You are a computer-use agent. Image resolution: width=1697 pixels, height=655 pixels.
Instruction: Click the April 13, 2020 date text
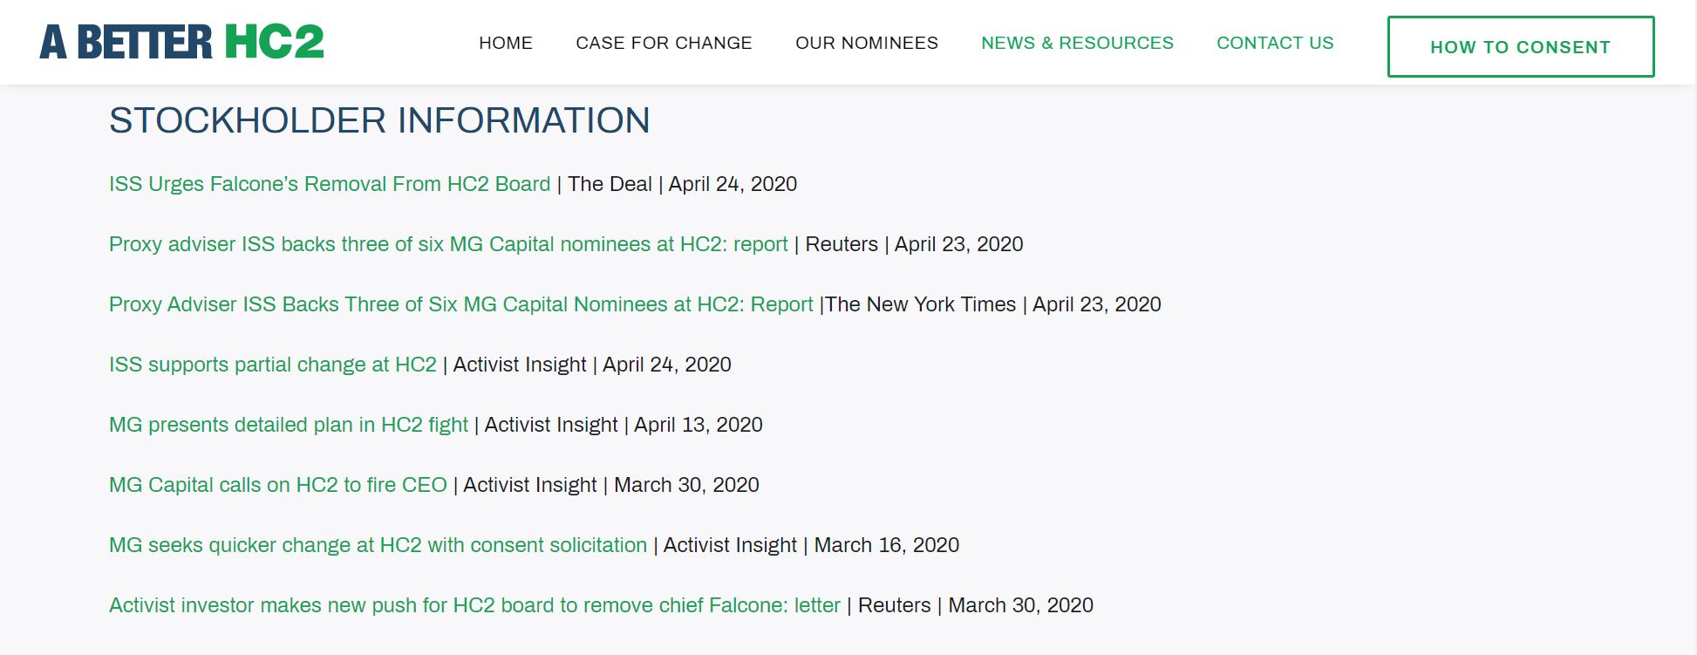[698, 425]
